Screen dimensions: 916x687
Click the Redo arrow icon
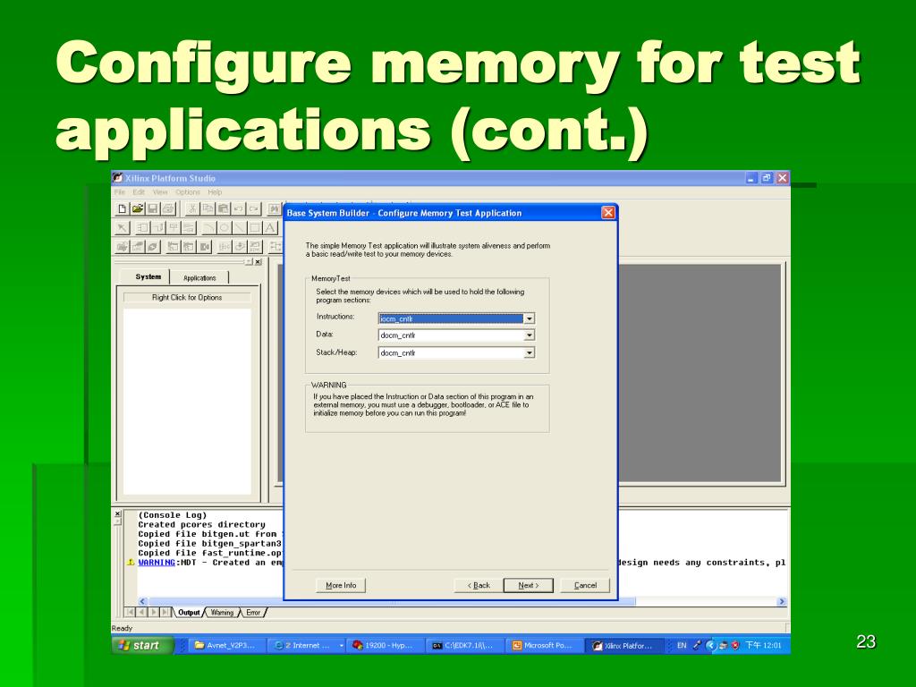(253, 209)
